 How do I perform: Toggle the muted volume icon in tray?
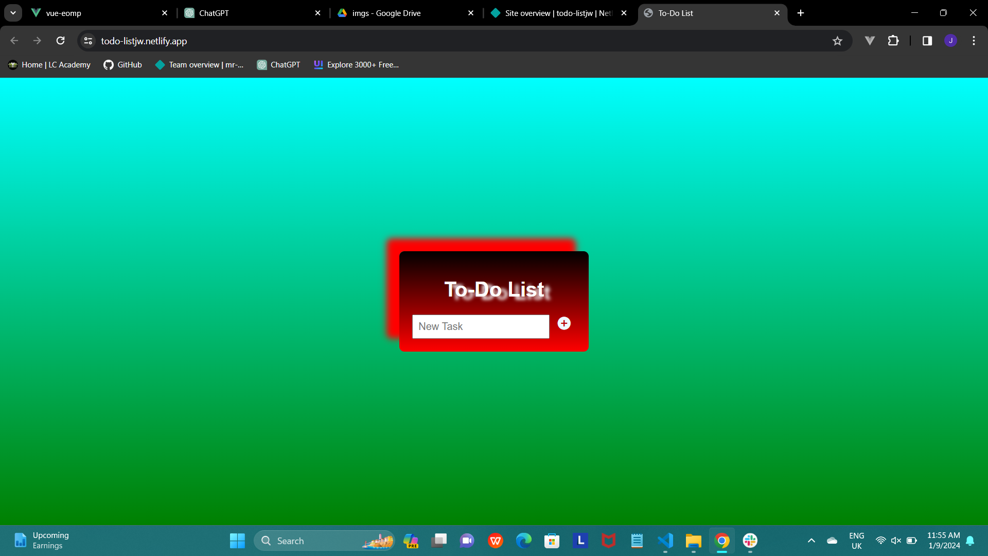[896, 541]
